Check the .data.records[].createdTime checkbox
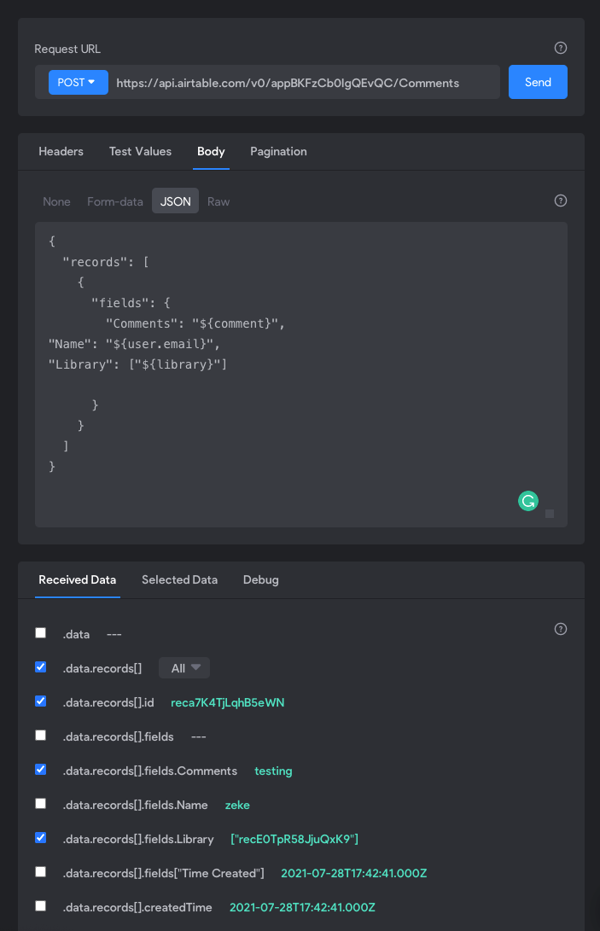The height and width of the screenshot is (931, 600). 40,906
